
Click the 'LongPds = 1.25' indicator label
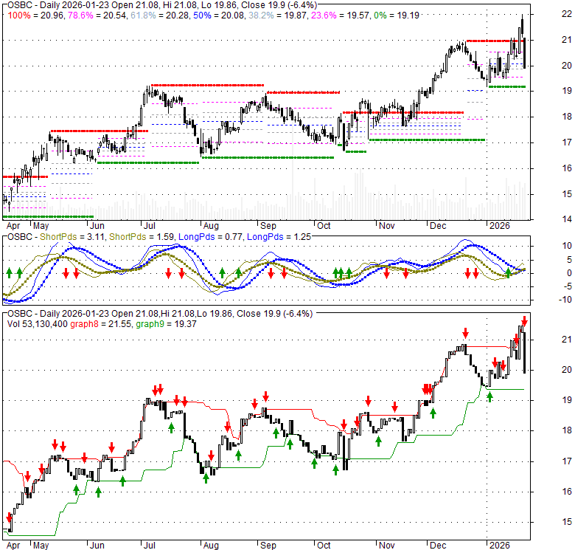pyautogui.click(x=279, y=237)
